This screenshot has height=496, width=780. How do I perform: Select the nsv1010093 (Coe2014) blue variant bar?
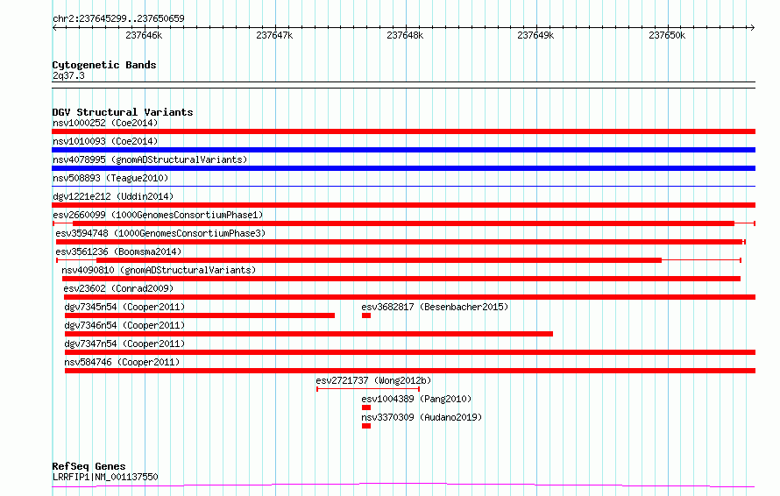click(x=403, y=150)
